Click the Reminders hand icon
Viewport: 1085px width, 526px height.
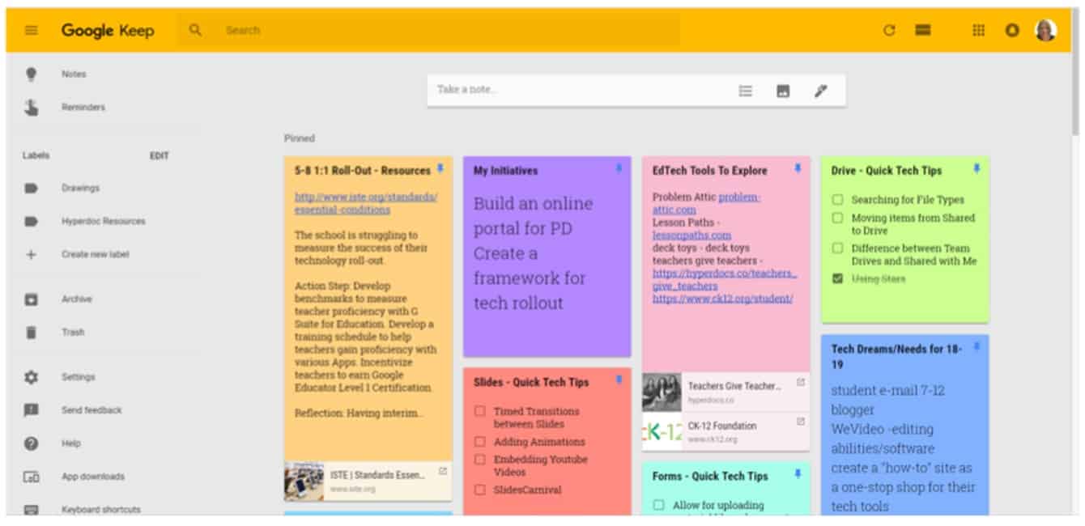click(x=31, y=107)
